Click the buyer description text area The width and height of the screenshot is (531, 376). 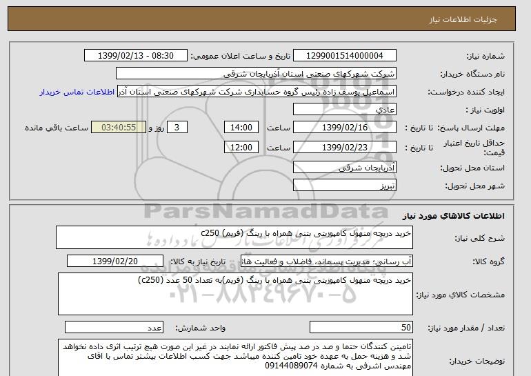235,357
